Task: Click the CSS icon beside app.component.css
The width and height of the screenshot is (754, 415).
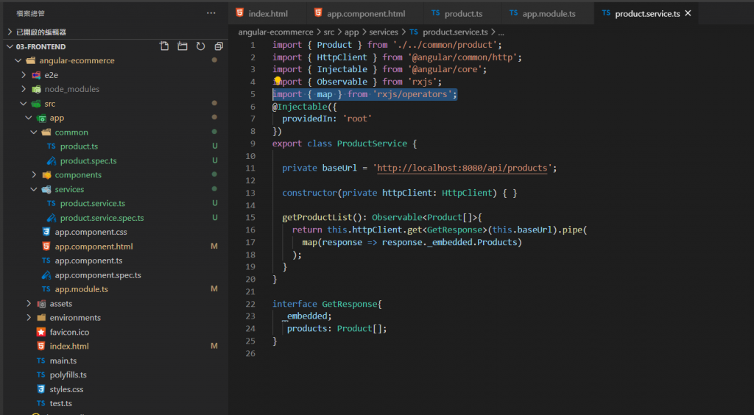Action: (x=46, y=232)
